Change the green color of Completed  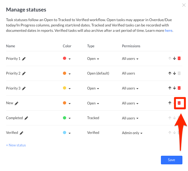[x=67, y=118]
